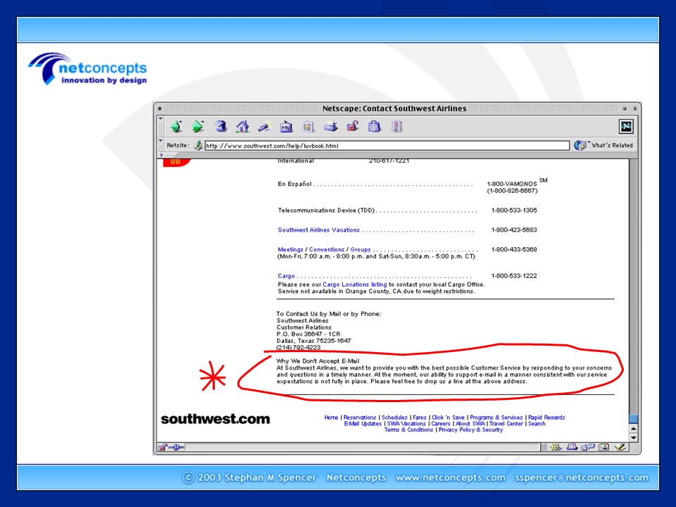Click the southwest.com logo
Image resolution: width=676 pixels, height=507 pixels.
[x=215, y=419]
